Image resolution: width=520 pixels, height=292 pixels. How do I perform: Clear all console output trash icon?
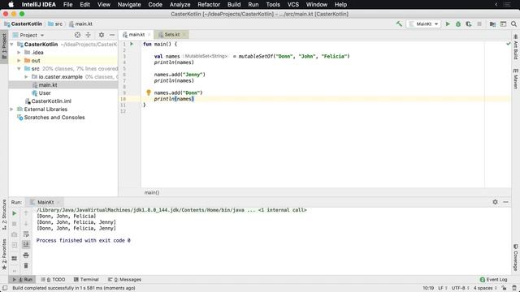tap(26, 265)
